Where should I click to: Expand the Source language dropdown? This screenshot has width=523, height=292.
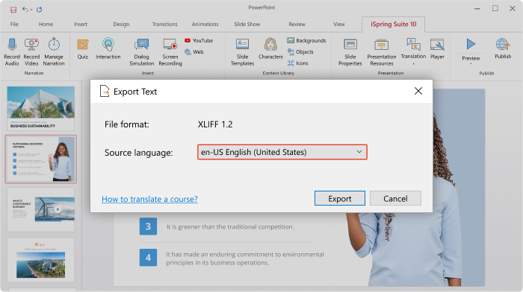point(282,152)
